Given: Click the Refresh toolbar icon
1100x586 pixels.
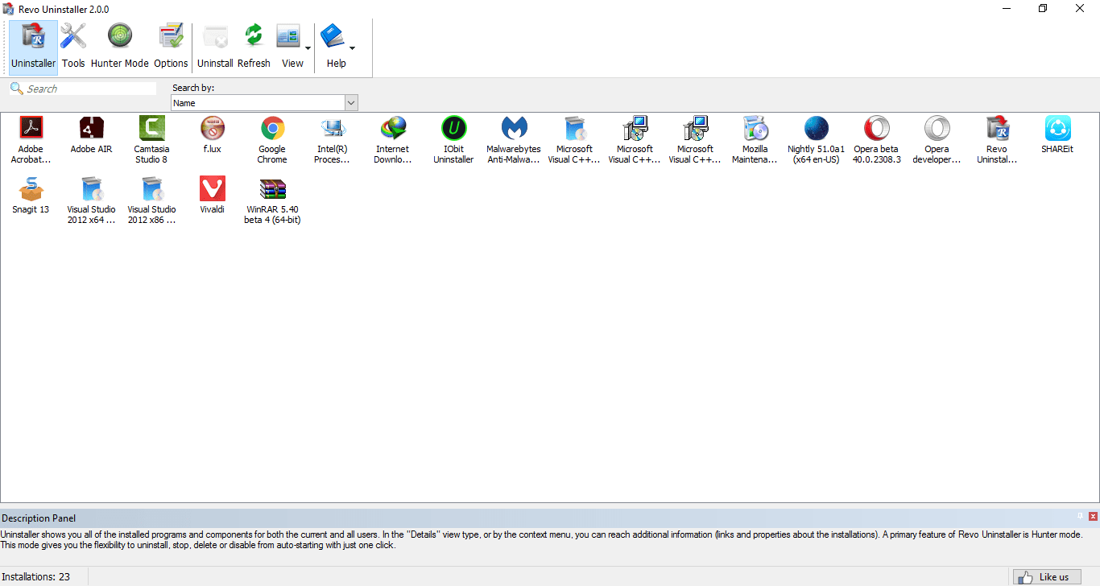Looking at the screenshot, I should point(254,46).
